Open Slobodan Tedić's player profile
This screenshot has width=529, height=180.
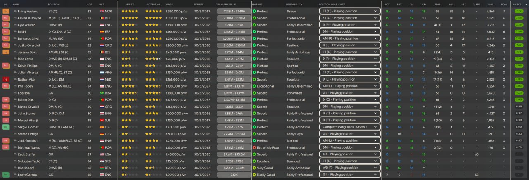coord(28,161)
